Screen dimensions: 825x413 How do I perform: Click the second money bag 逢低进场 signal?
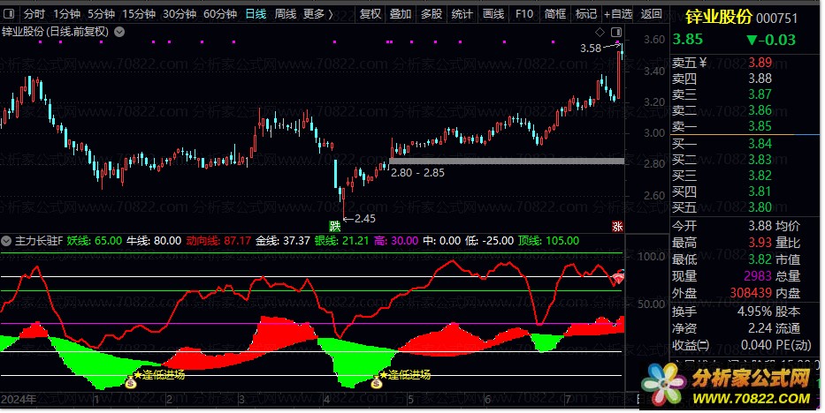[x=377, y=382]
